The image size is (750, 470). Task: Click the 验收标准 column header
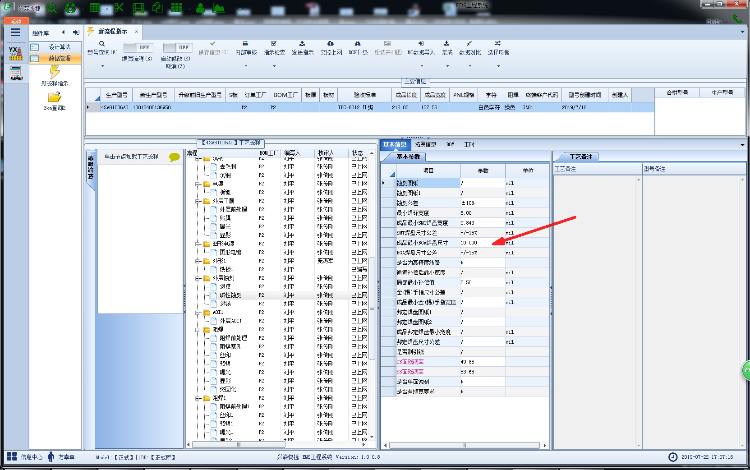[x=364, y=95]
